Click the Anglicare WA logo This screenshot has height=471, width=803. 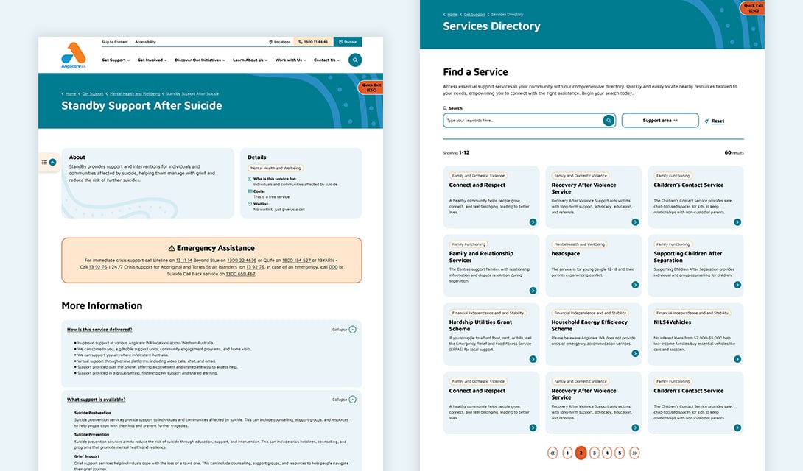click(74, 56)
